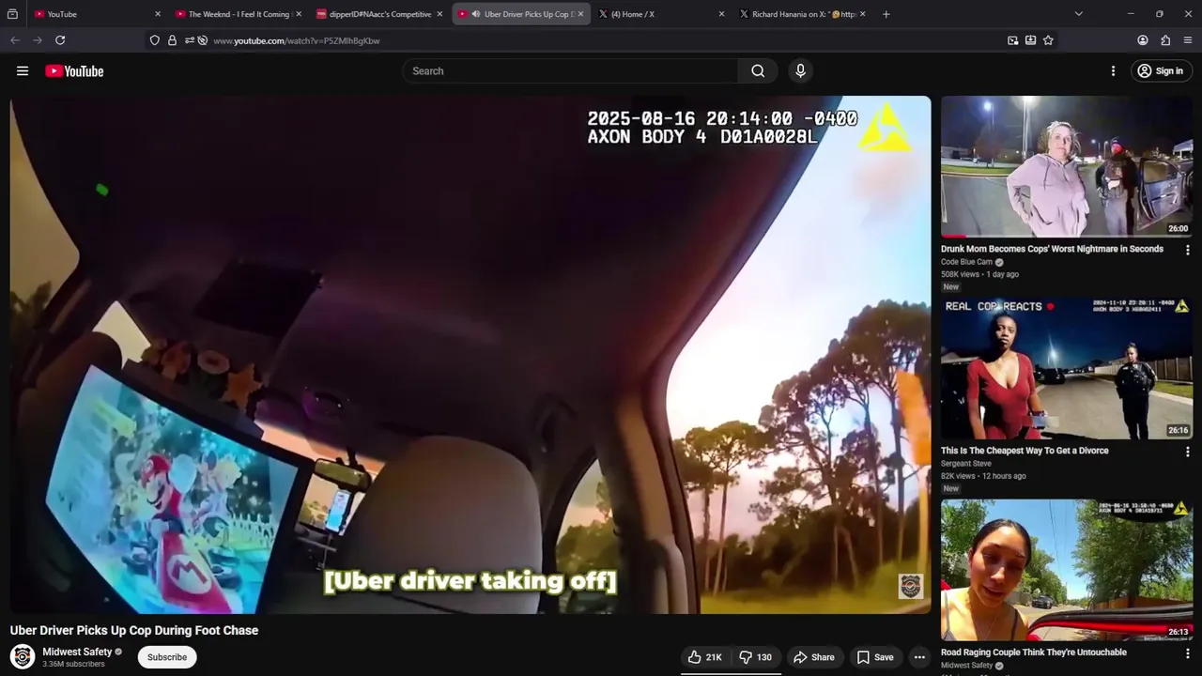Bookmark this page with the star
The image size is (1202, 676).
coord(1048,40)
